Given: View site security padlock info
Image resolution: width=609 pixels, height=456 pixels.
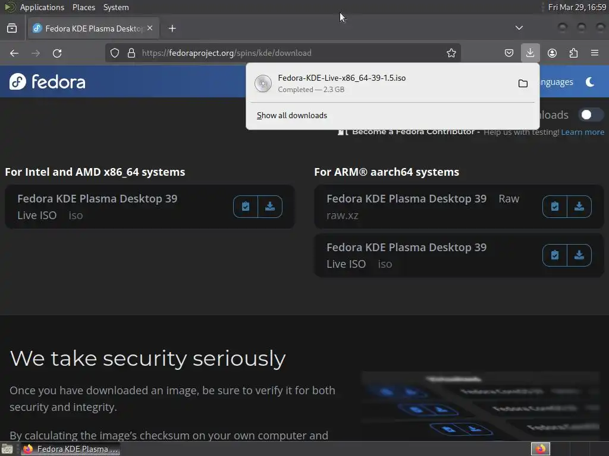Looking at the screenshot, I should click(131, 53).
